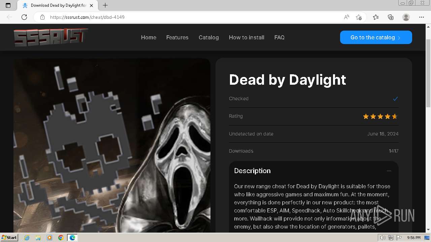Open the browser profile icon
Screen dimensions: 431x242
[x=406, y=17]
